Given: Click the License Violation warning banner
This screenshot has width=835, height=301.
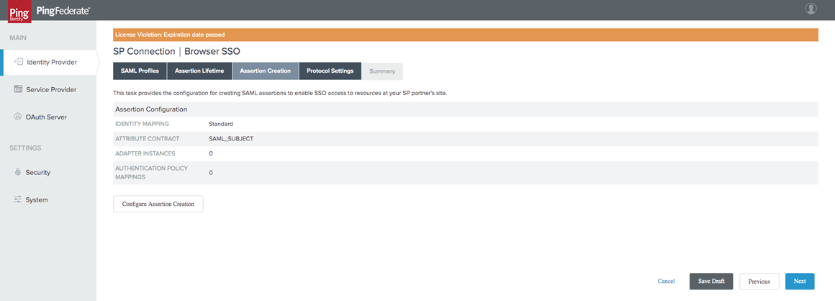Looking at the screenshot, I should click(x=466, y=35).
